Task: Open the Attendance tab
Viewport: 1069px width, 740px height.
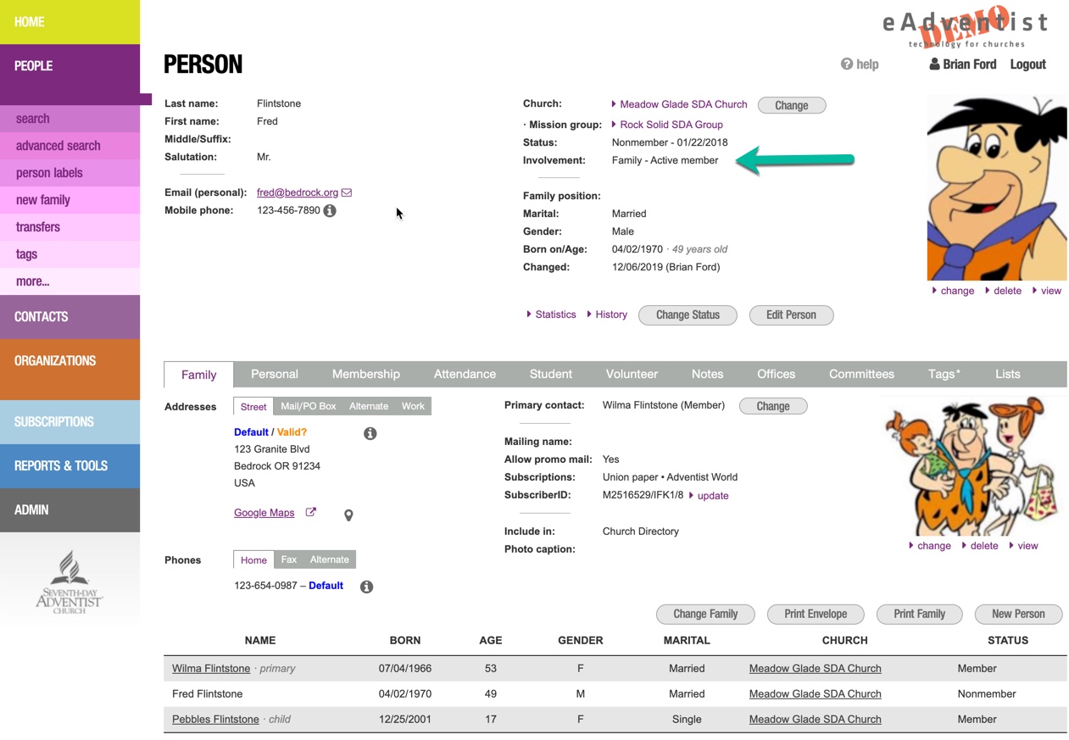Action: pyautogui.click(x=465, y=374)
